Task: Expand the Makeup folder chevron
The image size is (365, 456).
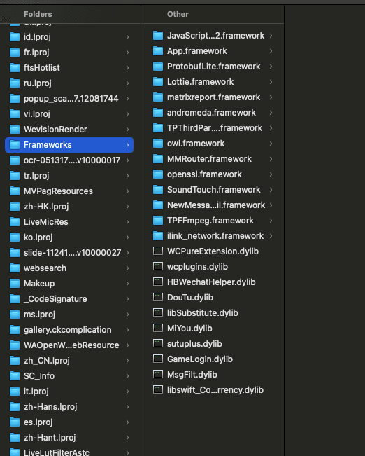Action: pyautogui.click(x=127, y=284)
